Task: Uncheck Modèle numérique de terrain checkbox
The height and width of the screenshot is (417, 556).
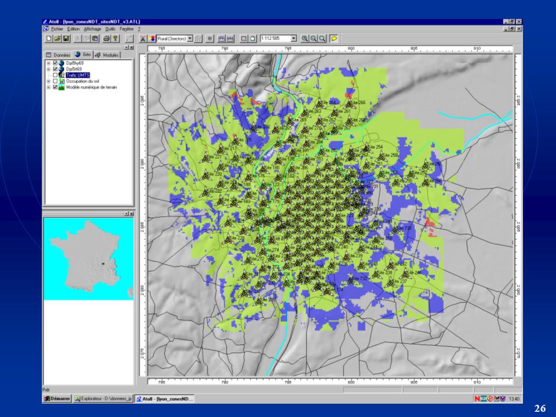Action: [x=55, y=87]
